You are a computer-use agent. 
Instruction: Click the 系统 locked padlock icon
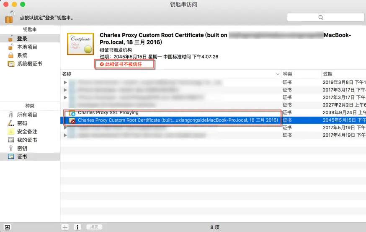coord(11,55)
